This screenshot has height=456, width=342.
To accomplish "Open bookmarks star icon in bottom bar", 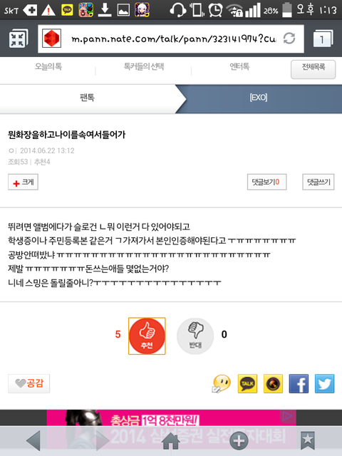I will (308, 440).
